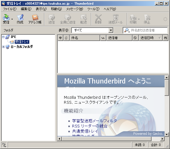
Task: Open the 移動(G) menu
Action: (x=56, y=9)
